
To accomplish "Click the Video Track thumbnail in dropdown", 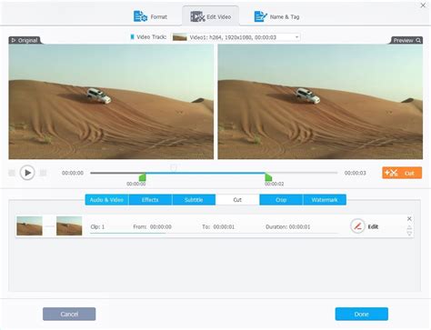I will pos(180,37).
